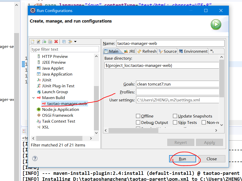The width and height of the screenshot is (242, 181).
Task: Switch to the Refresh tab
Action: click(147, 51)
